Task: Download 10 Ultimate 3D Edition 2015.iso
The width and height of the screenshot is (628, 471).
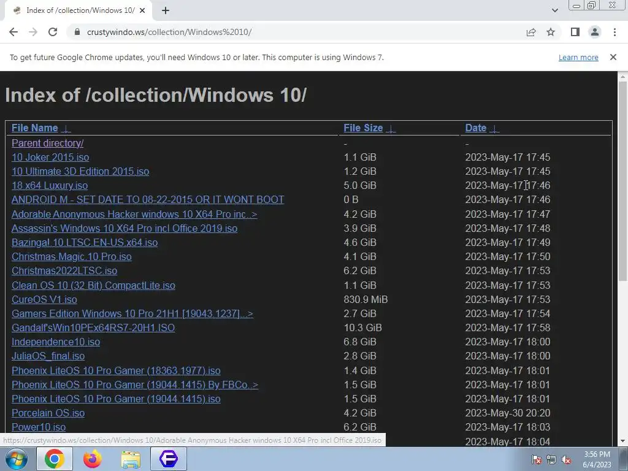Action: coord(80,172)
